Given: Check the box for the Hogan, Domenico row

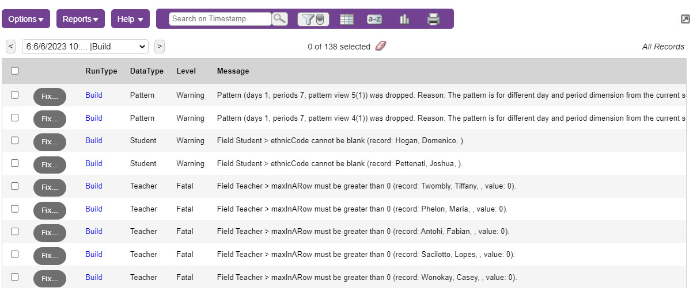Looking at the screenshot, I should pyautogui.click(x=15, y=140).
